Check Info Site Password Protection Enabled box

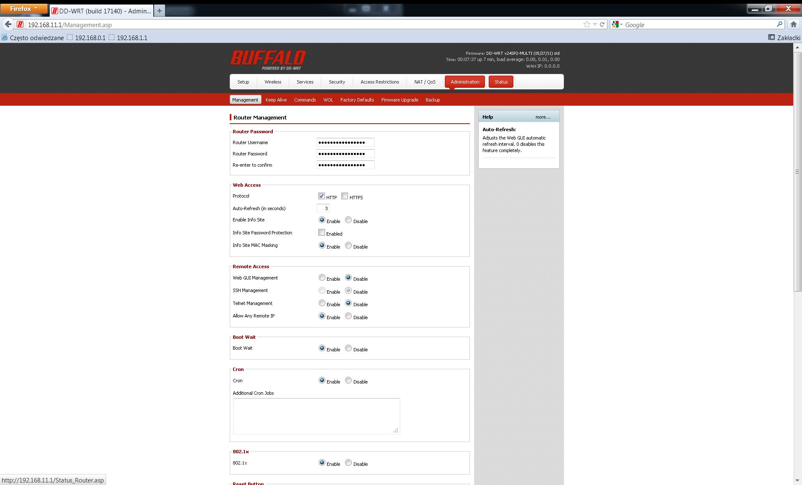[x=322, y=232]
